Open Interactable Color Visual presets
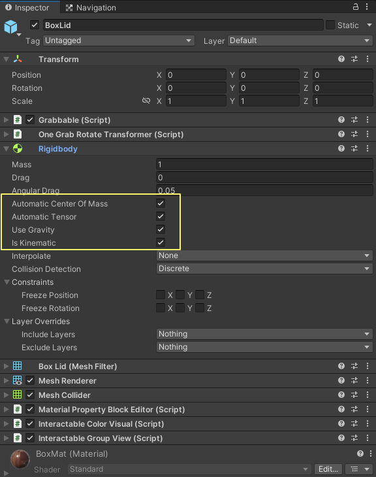 [x=354, y=423]
